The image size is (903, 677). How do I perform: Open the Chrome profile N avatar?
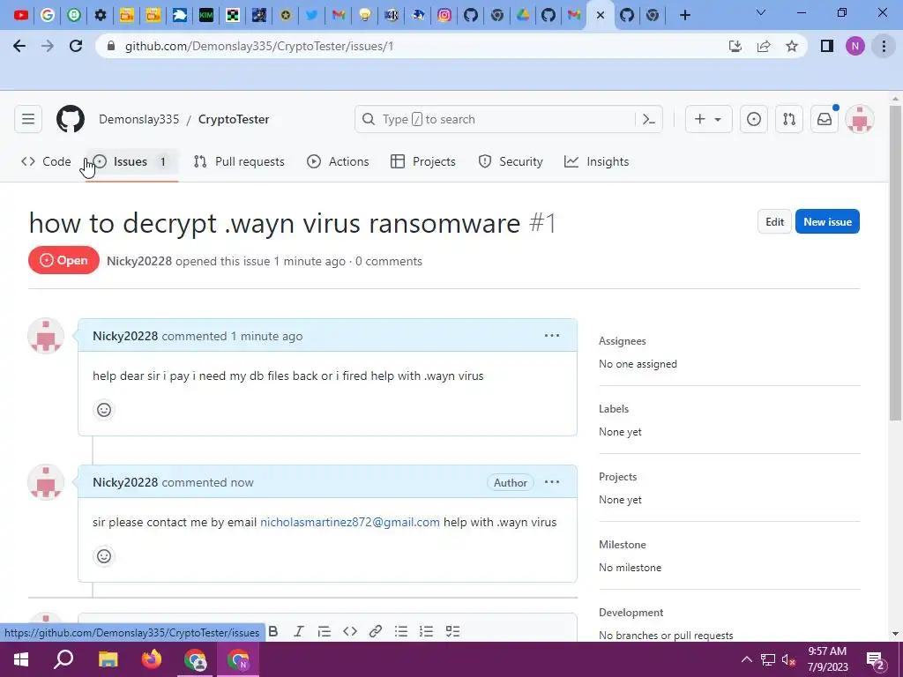click(855, 46)
